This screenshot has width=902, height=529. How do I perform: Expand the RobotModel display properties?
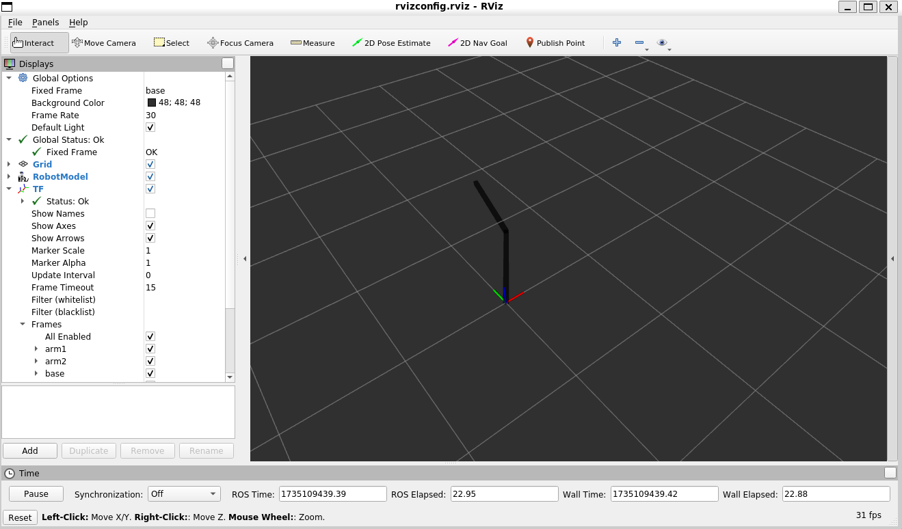(9, 176)
